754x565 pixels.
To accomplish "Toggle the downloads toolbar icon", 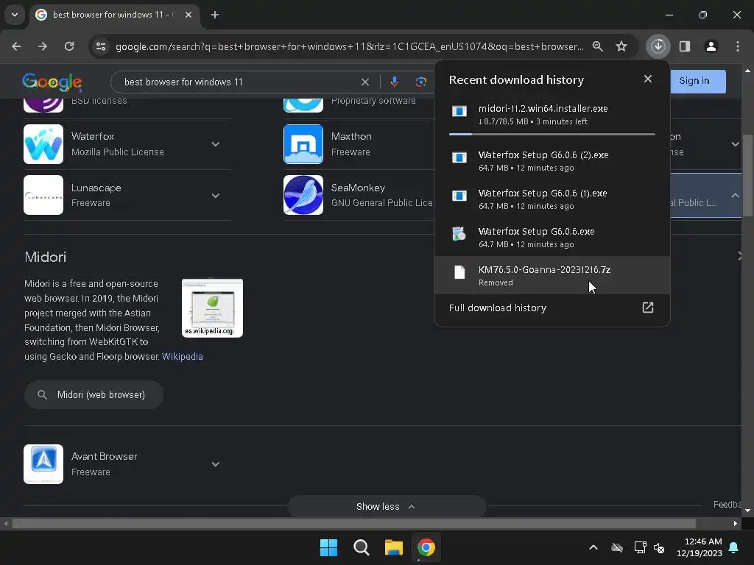I will pos(658,46).
